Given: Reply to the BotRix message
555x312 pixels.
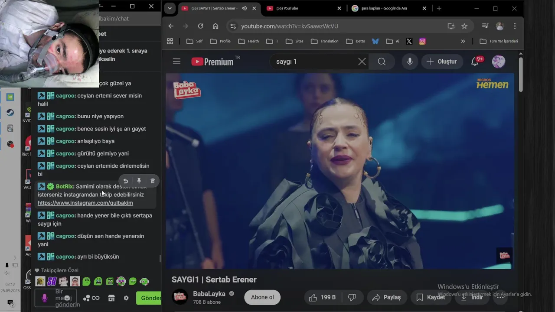Looking at the screenshot, I should [x=125, y=181].
